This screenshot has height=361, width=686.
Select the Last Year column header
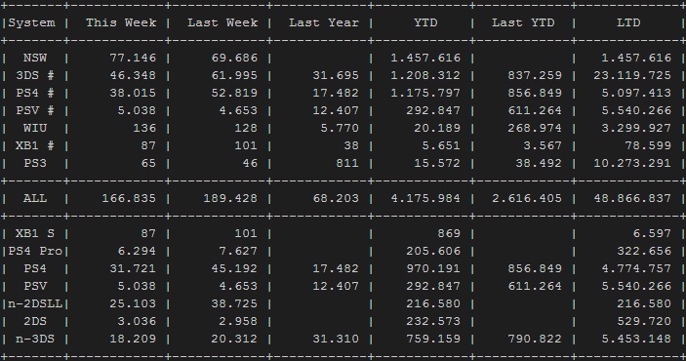coord(324,22)
